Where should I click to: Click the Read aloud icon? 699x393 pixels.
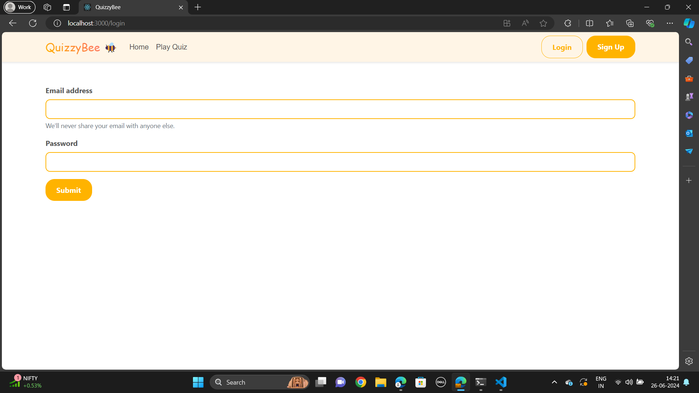tap(525, 23)
